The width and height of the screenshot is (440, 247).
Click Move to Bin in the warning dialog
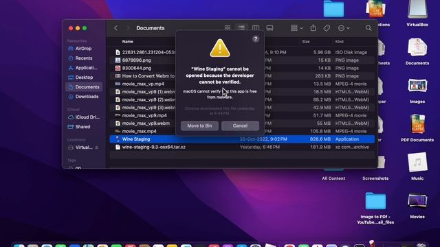click(x=199, y=126)
